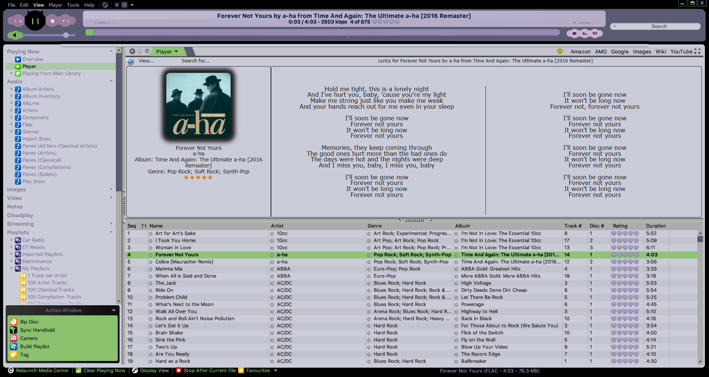Click the a-ha album cover thumbnail
709x377 pixels.
(x=198, y=105)
